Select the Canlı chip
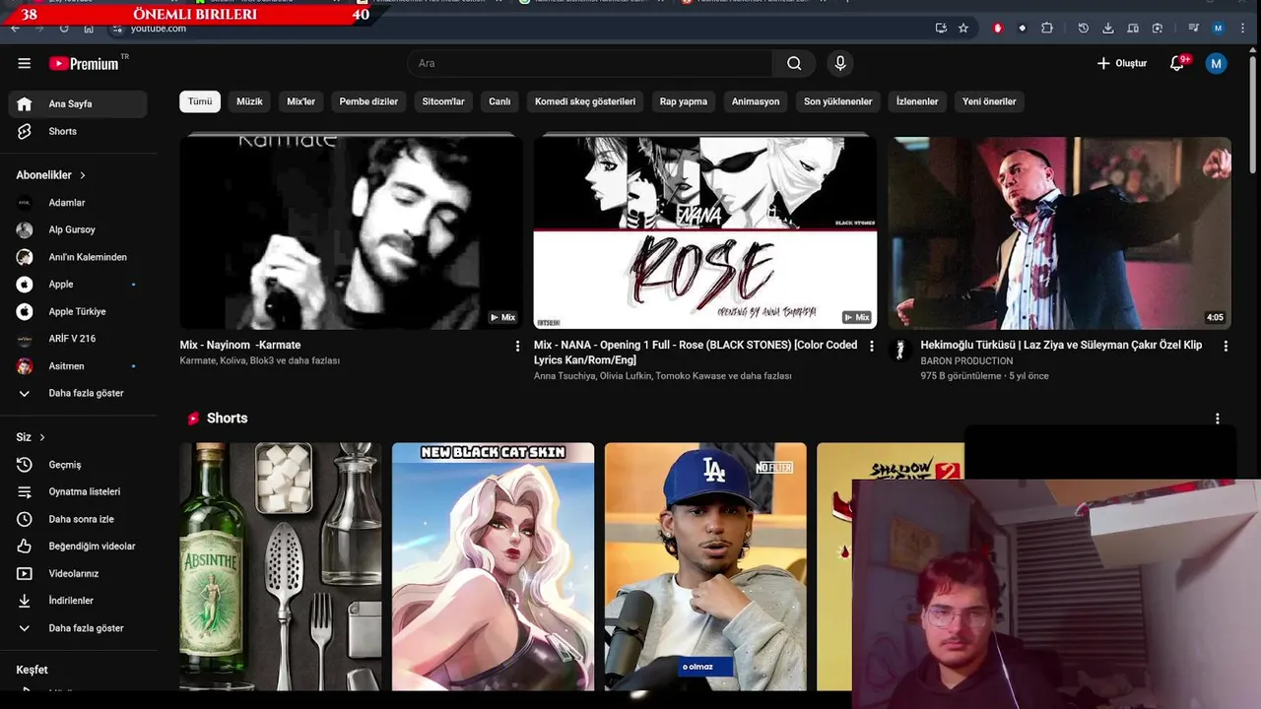Viewport: 1261px width, 709px height. tap(499, 101)
